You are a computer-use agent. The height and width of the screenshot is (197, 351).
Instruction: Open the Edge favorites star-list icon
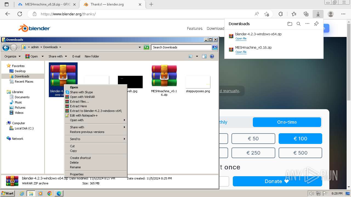(x=294, y=14)
